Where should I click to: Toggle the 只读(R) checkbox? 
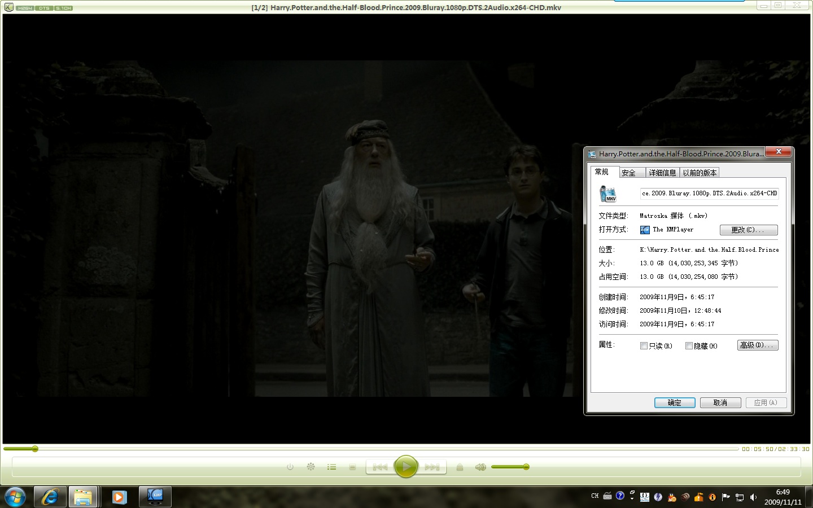point(644,346)
